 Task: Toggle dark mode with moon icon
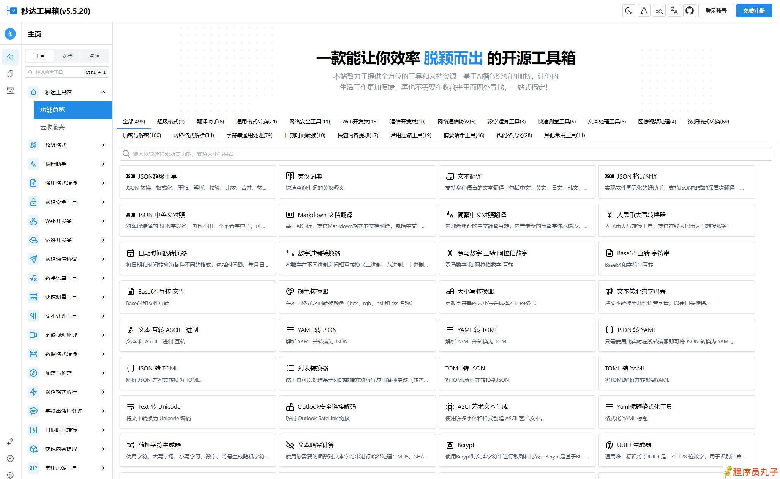point(629,11)
